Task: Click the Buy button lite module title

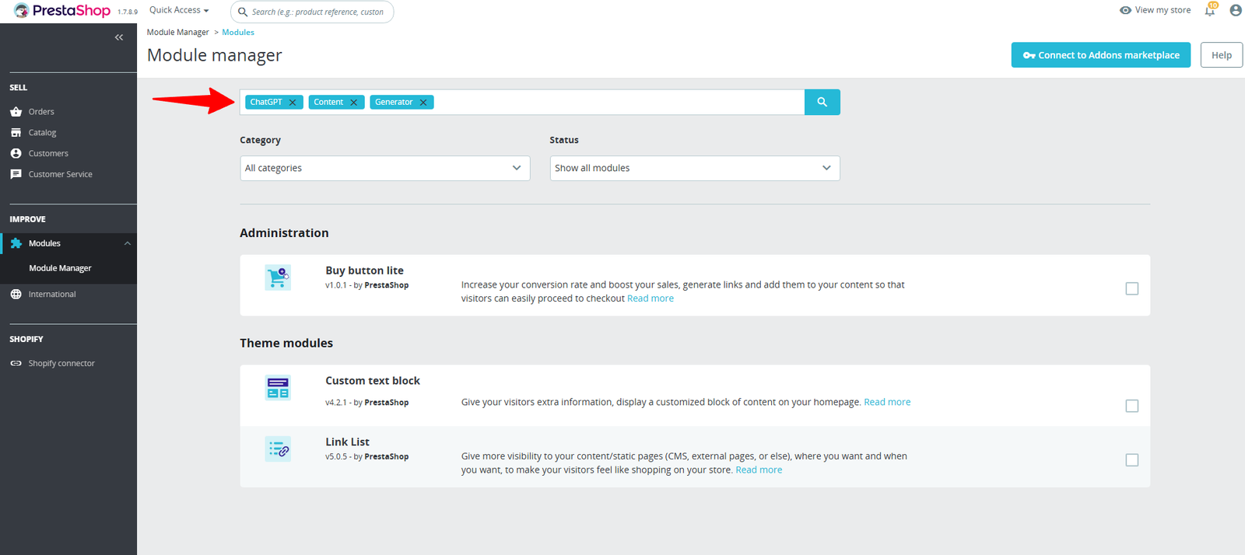Action: (x=364, y=271)
